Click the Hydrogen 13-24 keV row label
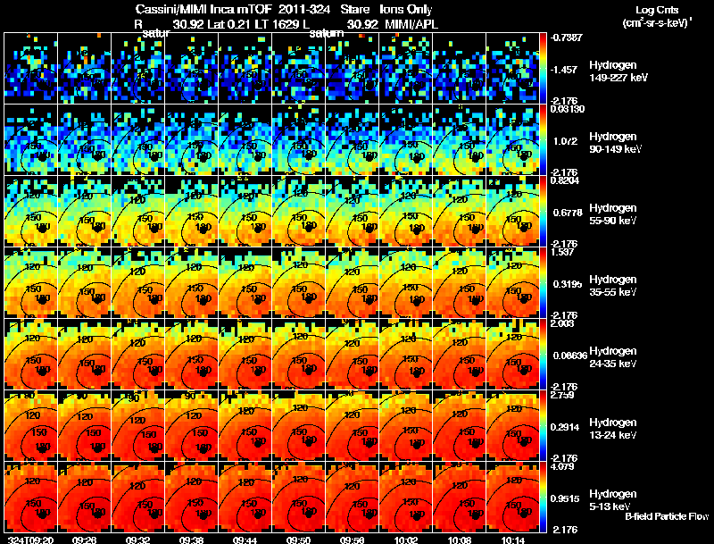 (613, 429)
